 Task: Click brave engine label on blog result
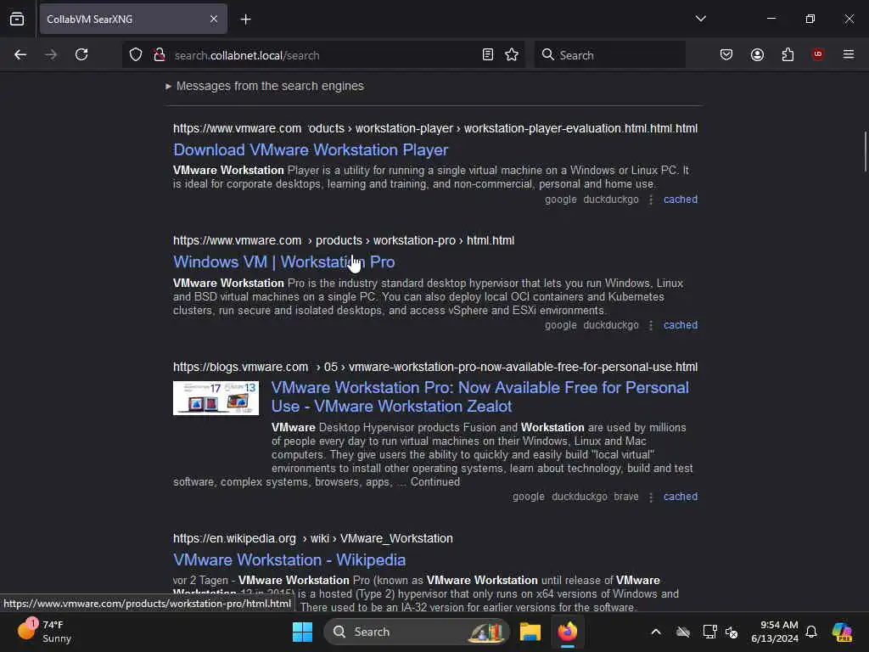(626, 497)
